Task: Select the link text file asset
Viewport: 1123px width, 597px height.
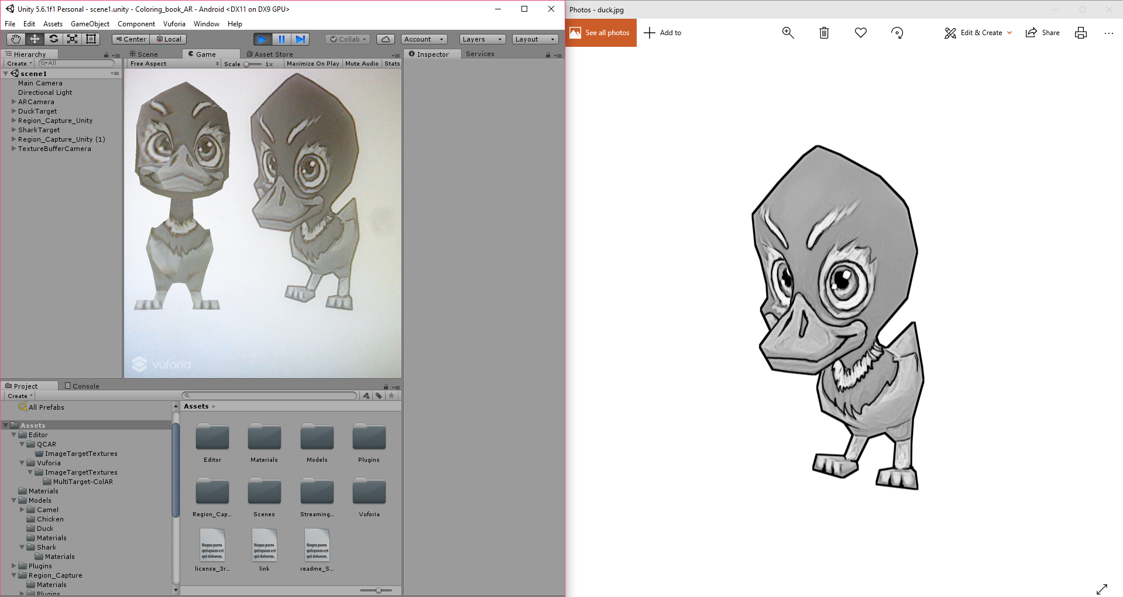Action: pyautogui.click(x=264, y=545)
